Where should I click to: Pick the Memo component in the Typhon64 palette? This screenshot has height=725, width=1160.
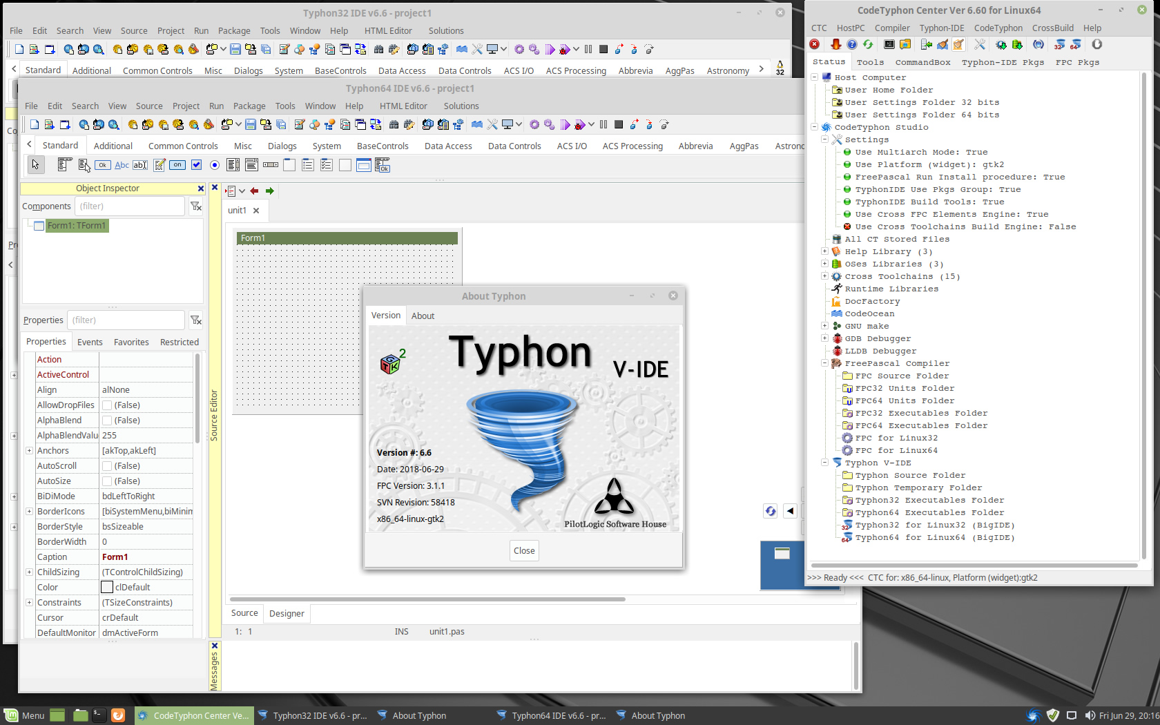[x=159, y=165]
